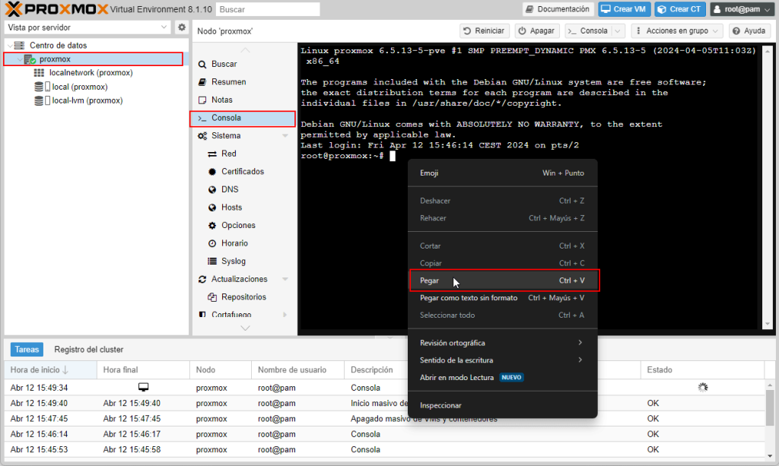779x466 pixels.
Task: Click the Hosts globe icon
Action: tap(212, 208)
